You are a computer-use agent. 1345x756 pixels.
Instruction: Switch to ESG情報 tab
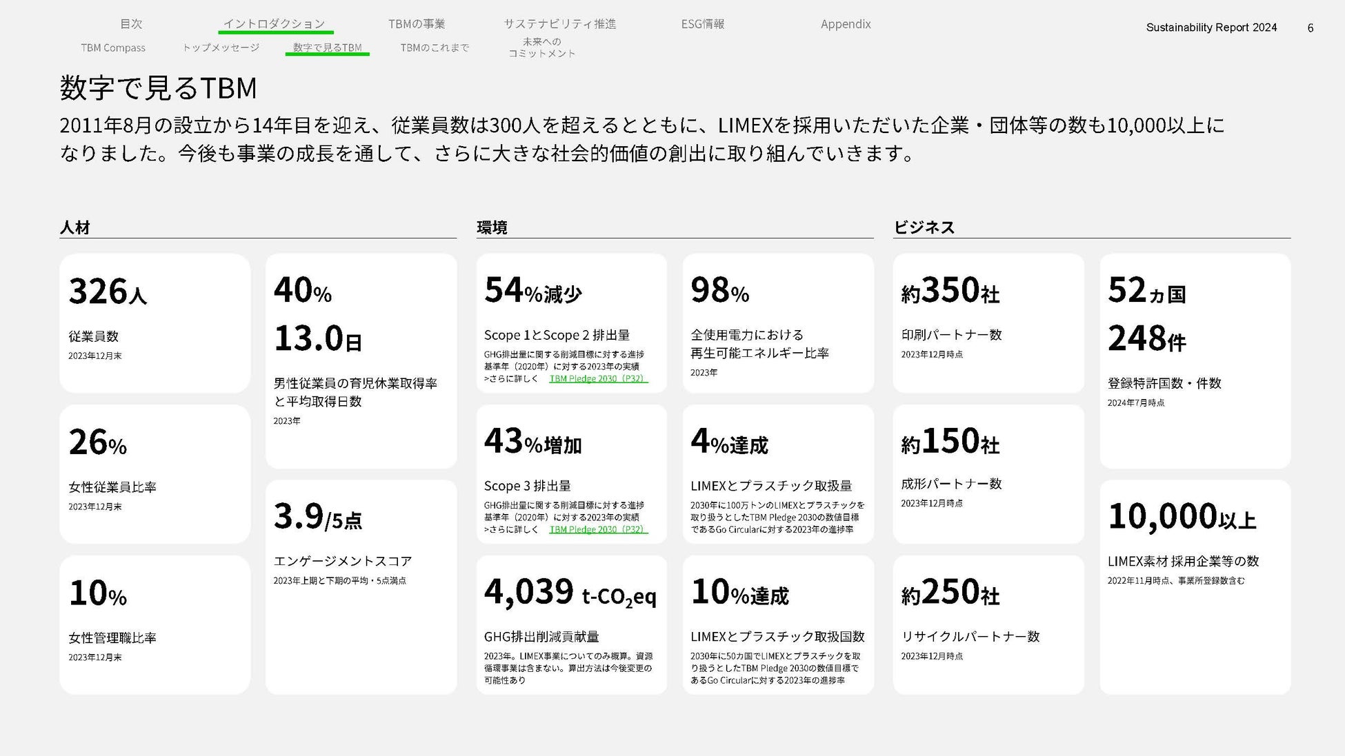[x=703, y=24]
